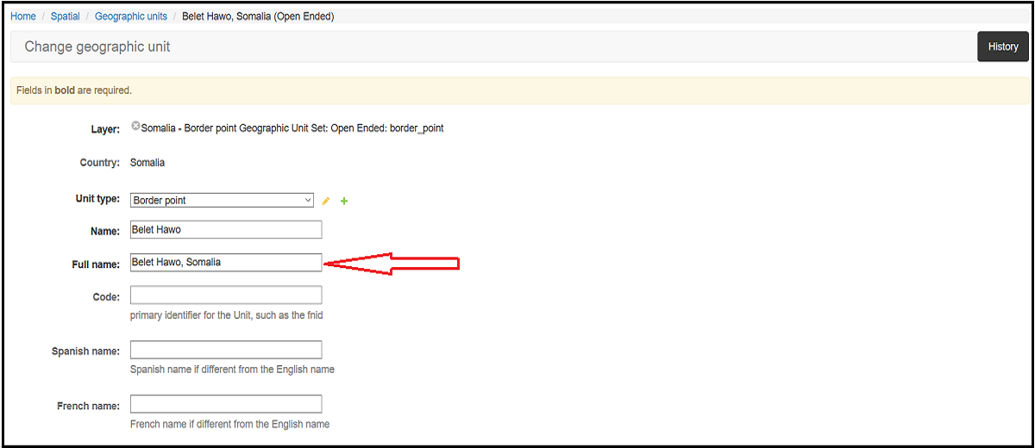Screen dimensions: 1035x448
Task: Click the 'Change geographic unit' page heading
Action: (97, 47)
